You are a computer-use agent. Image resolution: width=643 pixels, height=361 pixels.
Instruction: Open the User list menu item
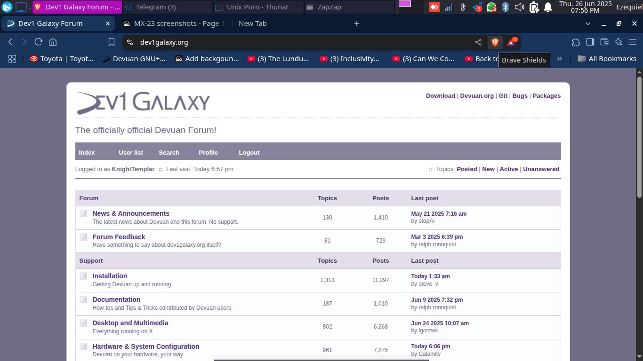click(131, 152)
